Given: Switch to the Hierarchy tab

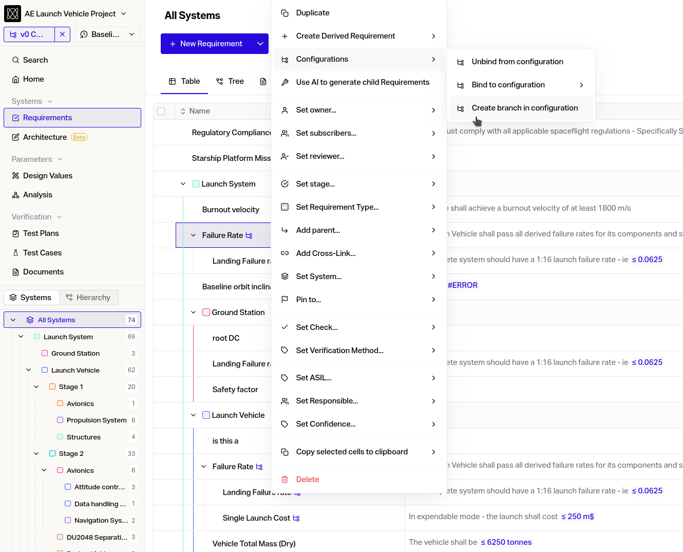Looking at the screenshot, I should click(x=89, y=298).
